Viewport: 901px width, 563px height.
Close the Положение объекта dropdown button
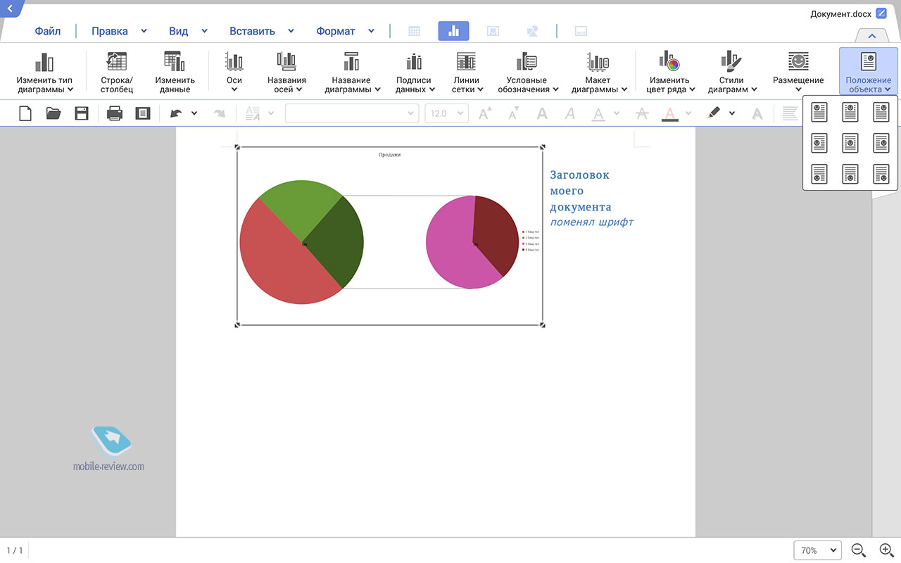pos(869,72)
